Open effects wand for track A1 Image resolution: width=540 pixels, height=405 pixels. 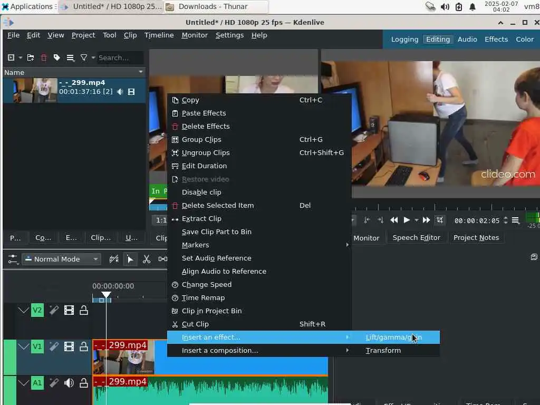pyautogui.click(x=54, y=383)
